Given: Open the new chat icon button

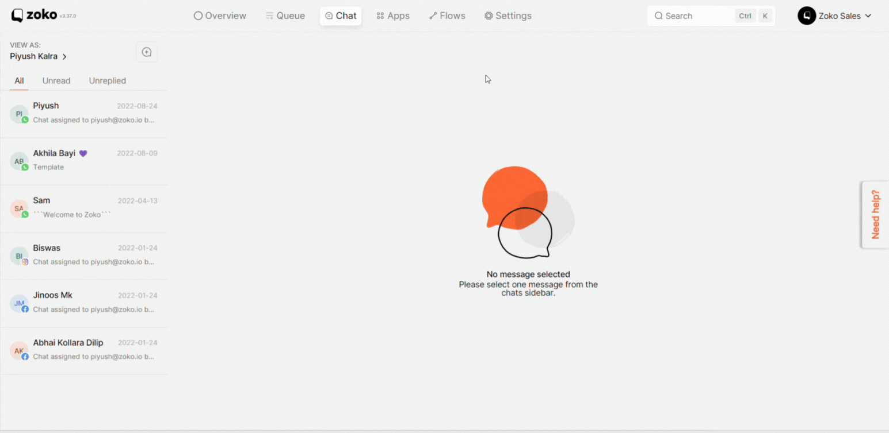Looking at the screenshot, I should click(147, 52).
